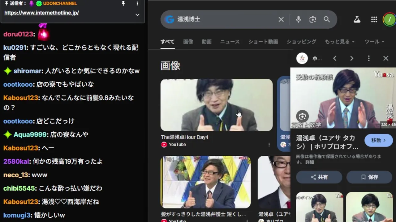Image resolution: width=396 pixels, height=222 pixels.
Task: Open the Google account avatar
Action: [x=389, y=19]
